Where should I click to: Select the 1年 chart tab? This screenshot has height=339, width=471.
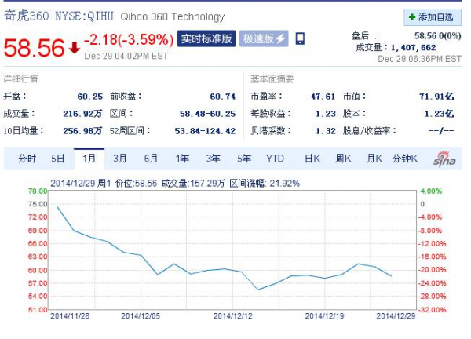[x=182, y=159]
